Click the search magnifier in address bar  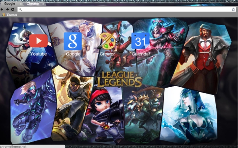[20, 10]
